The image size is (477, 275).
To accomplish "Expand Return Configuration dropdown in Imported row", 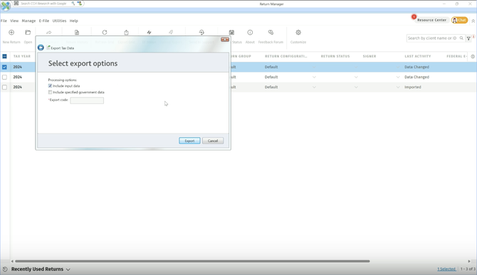I will click(x=314, y=87).
